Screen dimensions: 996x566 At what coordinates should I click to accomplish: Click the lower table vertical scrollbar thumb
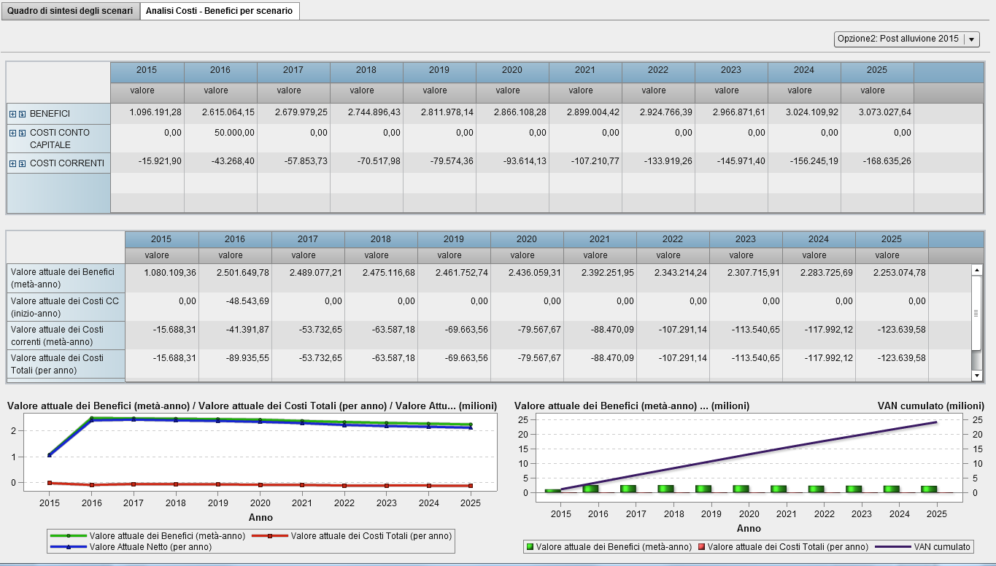(977, 313)
